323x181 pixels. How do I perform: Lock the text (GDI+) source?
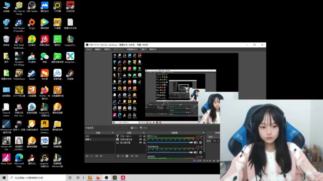(144, 136)
